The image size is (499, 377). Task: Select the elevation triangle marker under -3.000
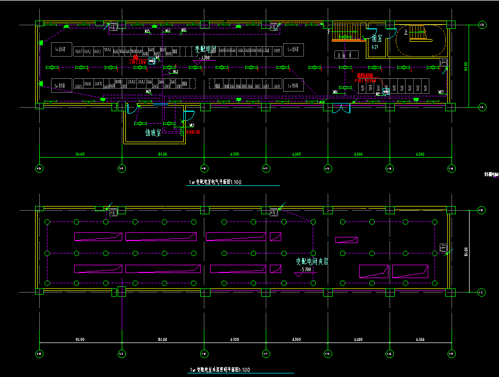point(197,62)
